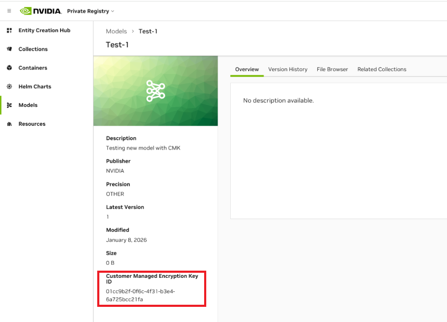This screenshot has height=322, width=447.
Task: Open the Entity Creation Hub sidebar icon
Action: tap(9, 30)
